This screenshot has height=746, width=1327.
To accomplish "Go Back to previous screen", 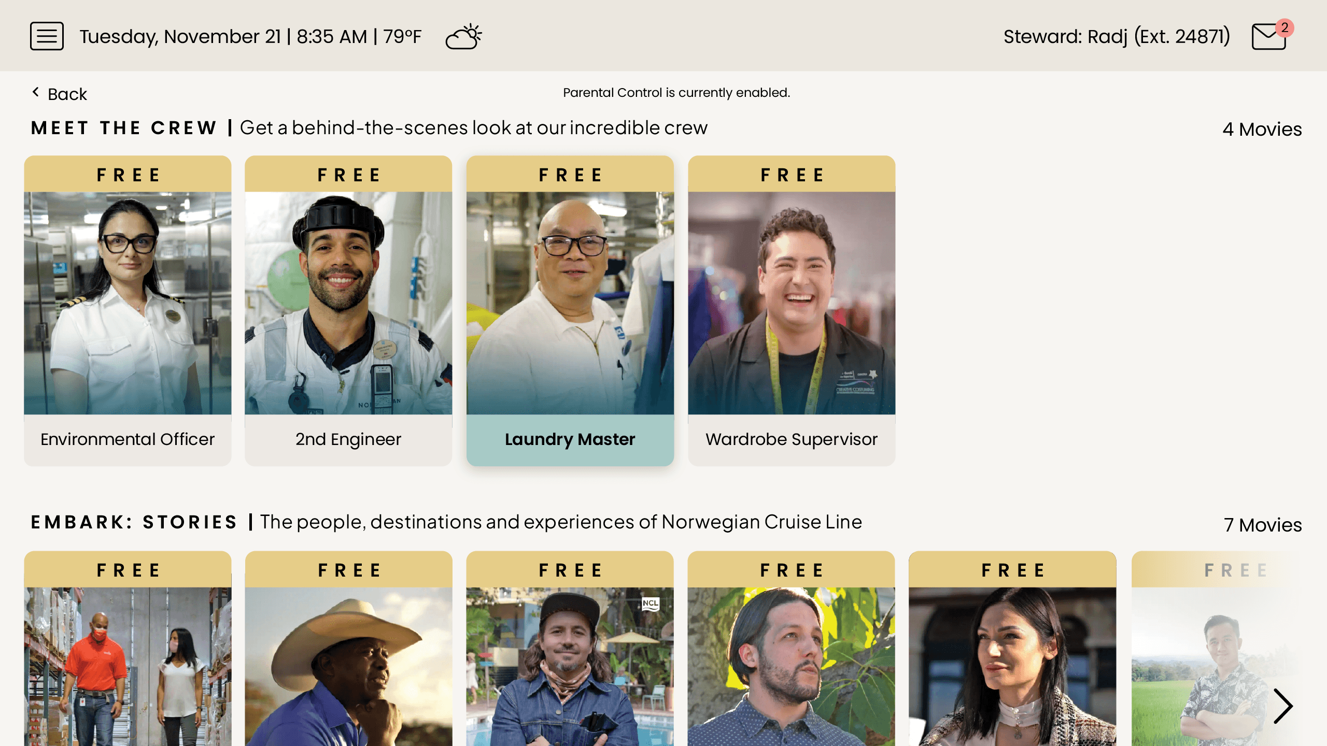I will click(59, 94).
